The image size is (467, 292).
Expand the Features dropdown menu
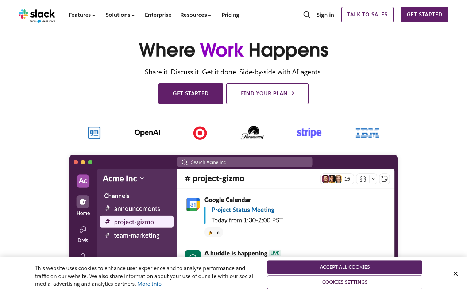(82, 15)
